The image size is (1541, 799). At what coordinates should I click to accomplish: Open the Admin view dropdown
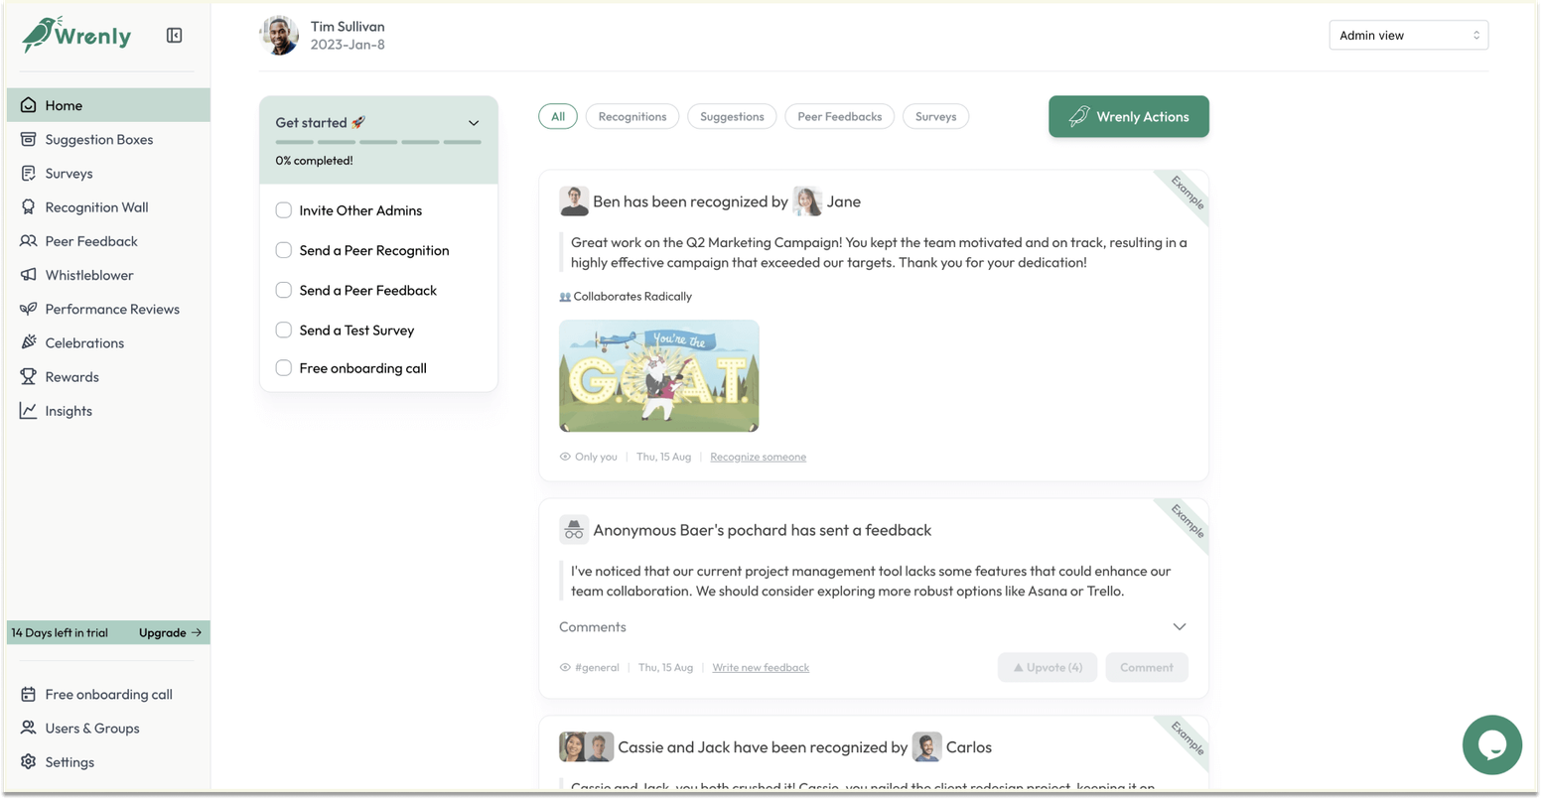coord(1408,36)
